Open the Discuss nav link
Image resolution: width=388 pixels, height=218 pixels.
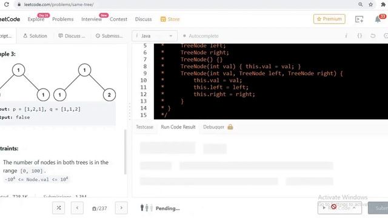tap(143, 19)
